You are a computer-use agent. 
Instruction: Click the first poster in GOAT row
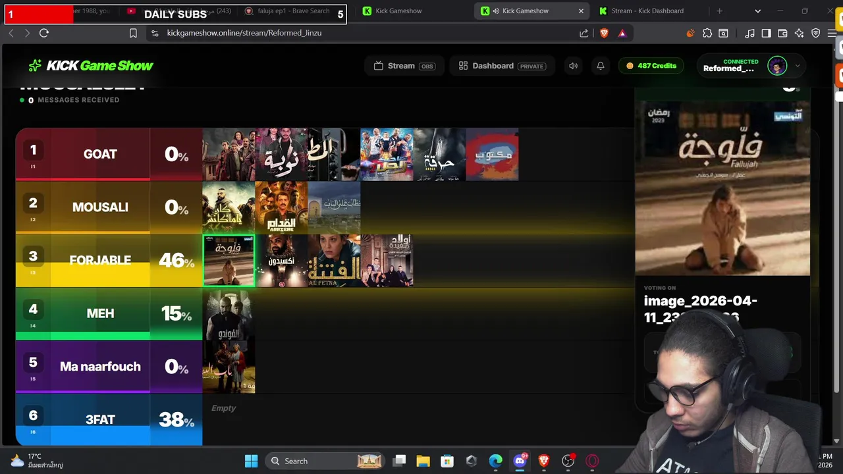click(x=229, y=154)
